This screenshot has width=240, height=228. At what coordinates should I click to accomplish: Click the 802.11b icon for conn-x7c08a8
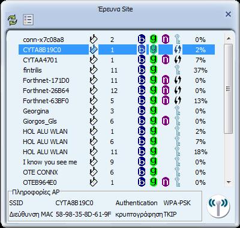[142, 39]
